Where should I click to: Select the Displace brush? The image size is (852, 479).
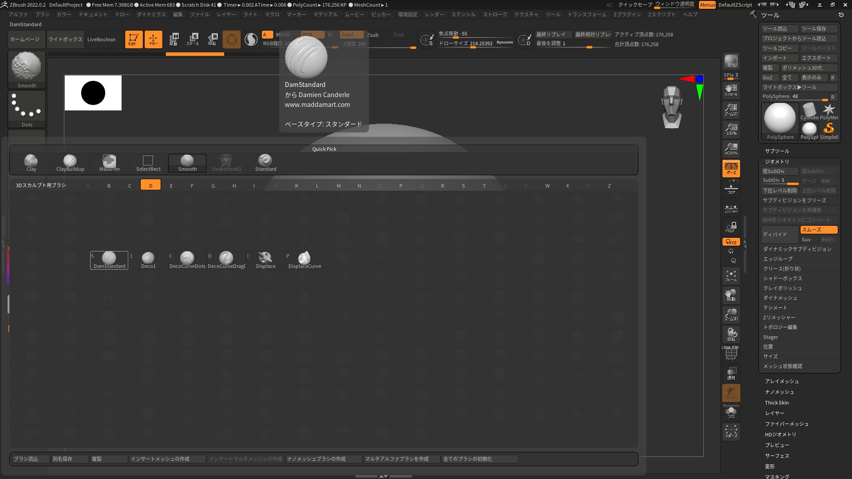[265, 260]
